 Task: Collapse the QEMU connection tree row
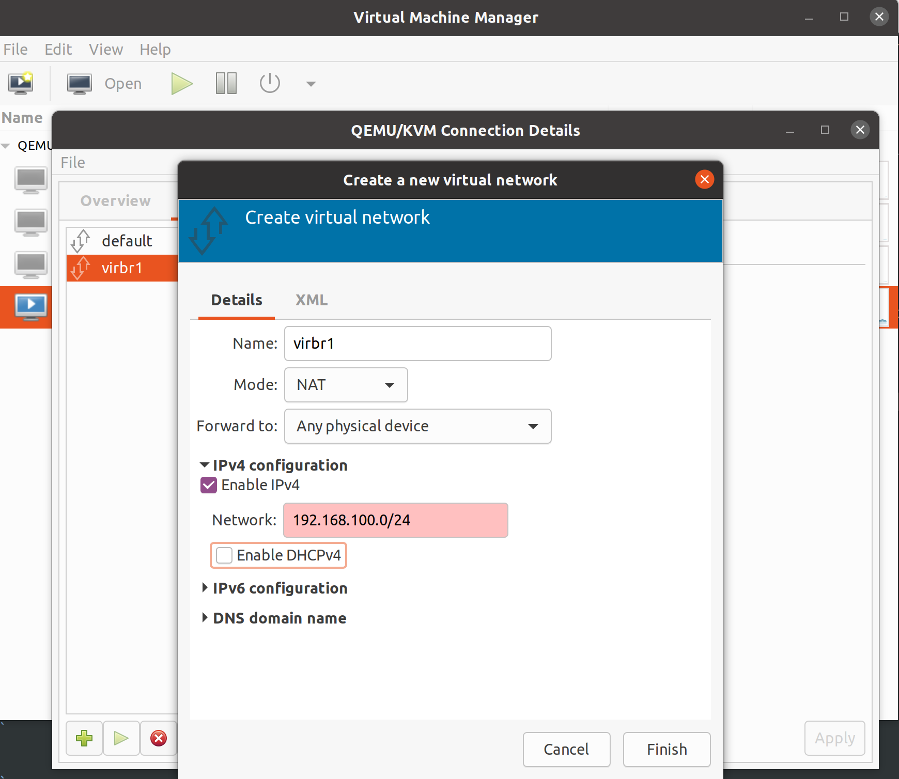(6, 146)
